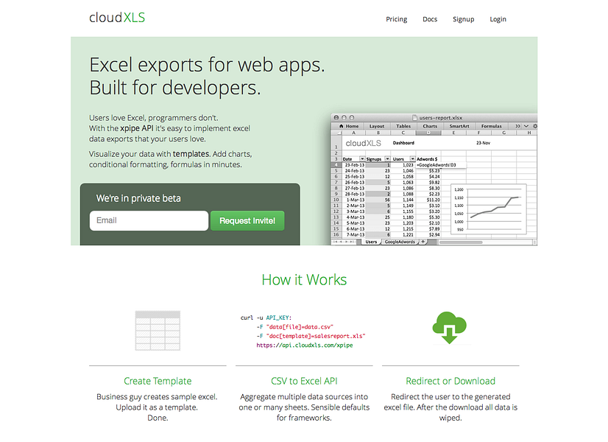Click the house icon on the Home ribbon tab
608x442 pixels.
tap(341, 126)
